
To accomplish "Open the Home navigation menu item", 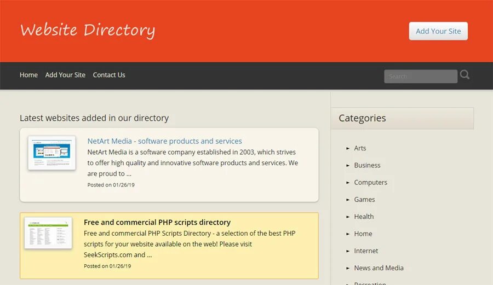I will click(x=28, y=75).
